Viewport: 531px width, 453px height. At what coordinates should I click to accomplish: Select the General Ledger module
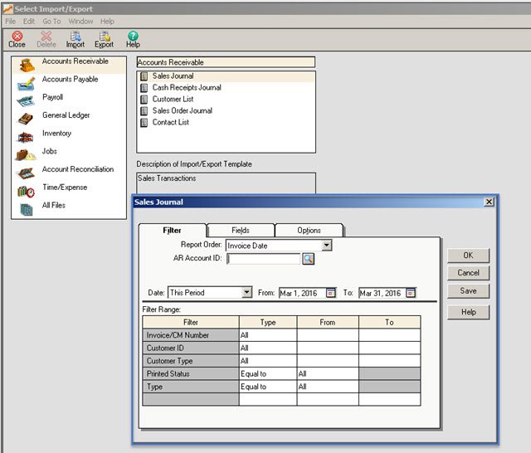66,115
